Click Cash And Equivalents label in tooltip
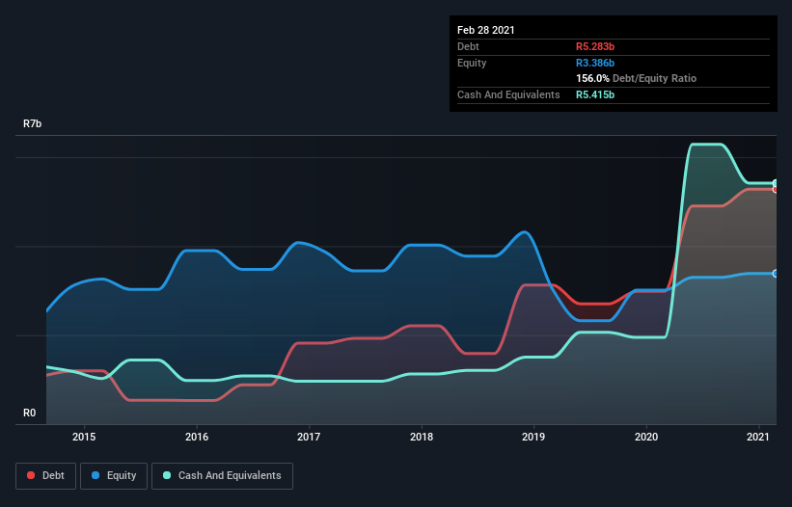 pos(508,94)
